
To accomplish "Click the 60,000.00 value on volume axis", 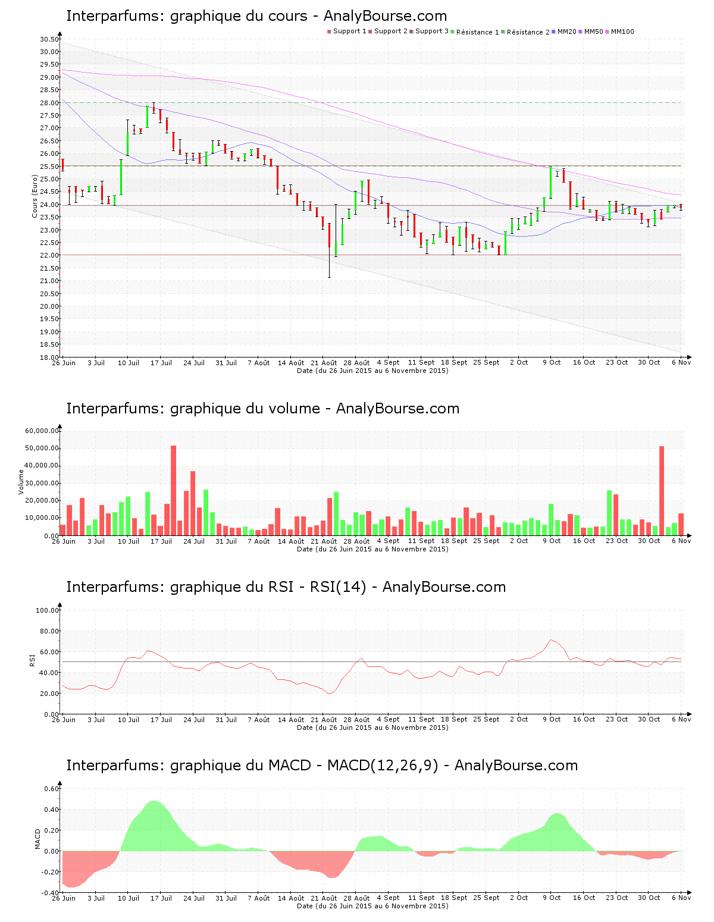I will point(42,431).
